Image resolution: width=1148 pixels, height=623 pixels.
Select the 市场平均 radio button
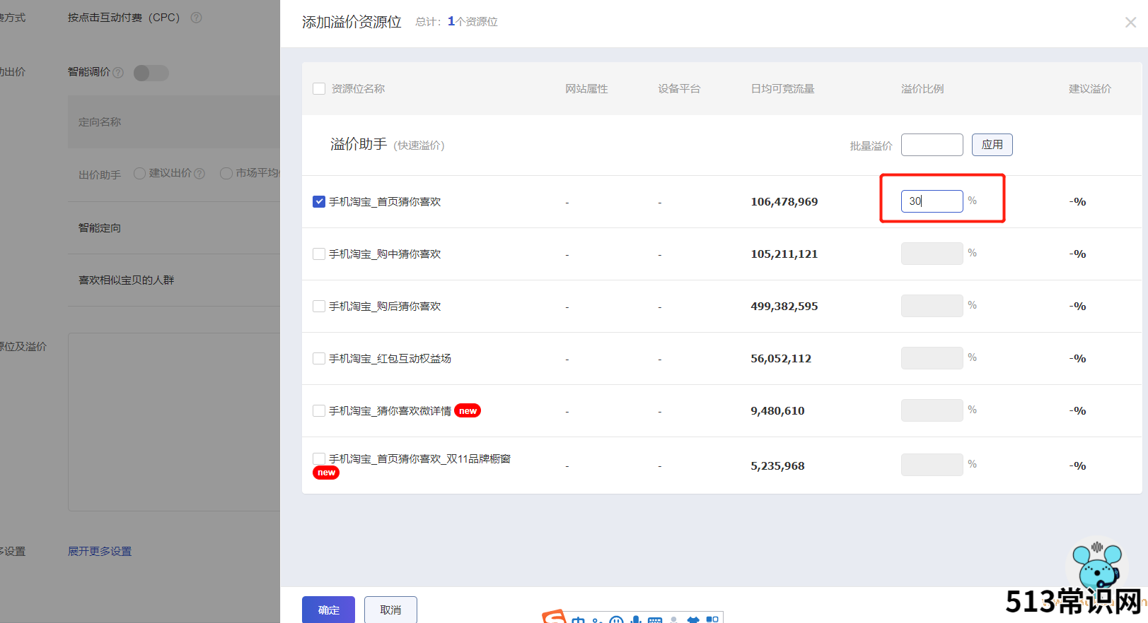click(226, 173)
